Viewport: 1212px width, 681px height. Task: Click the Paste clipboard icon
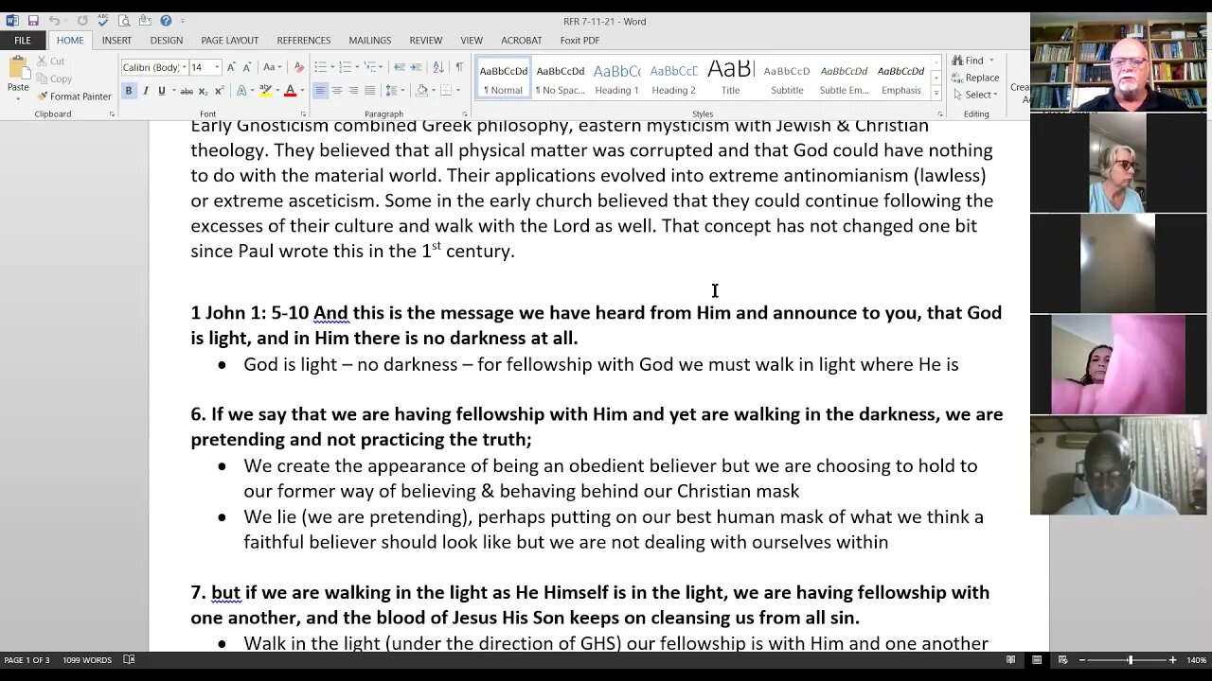click(18, 67)
